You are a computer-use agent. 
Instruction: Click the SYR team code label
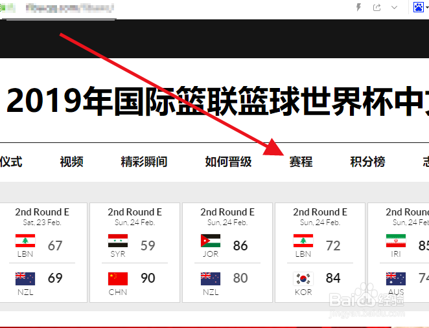tap(118, 254)
